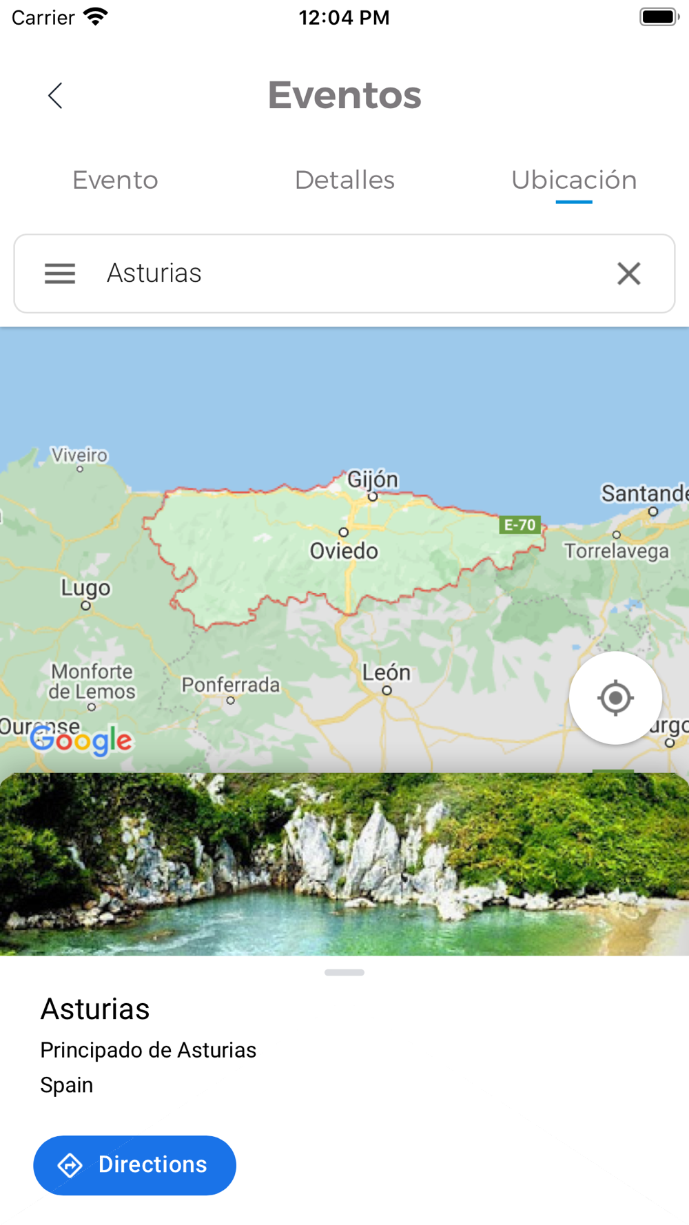Center map with my location button

click(x=615, y=698)
